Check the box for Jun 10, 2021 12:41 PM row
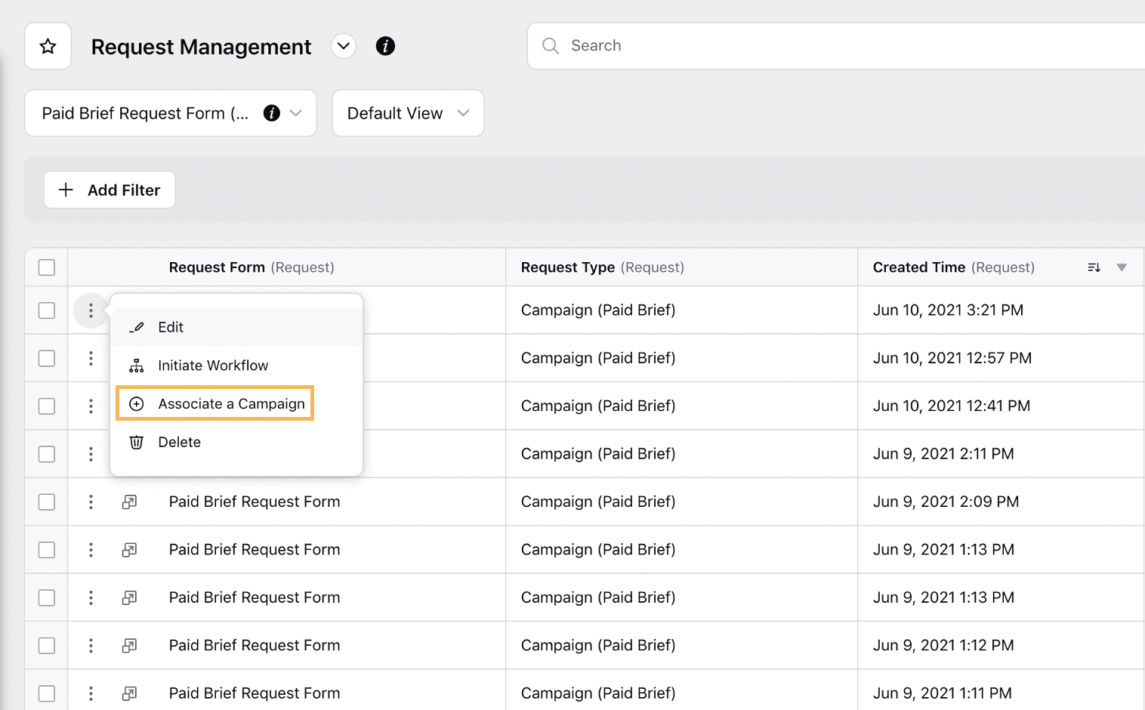Viewport: 1145px width, 710px height. (47, 406)
